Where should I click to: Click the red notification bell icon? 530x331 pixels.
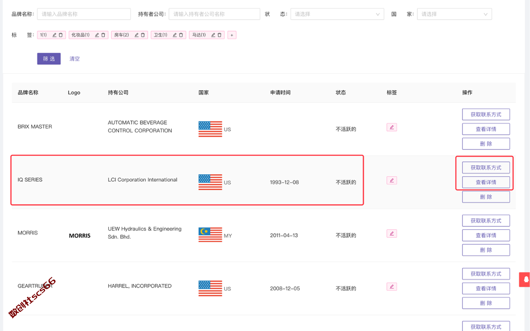point(526,279)
